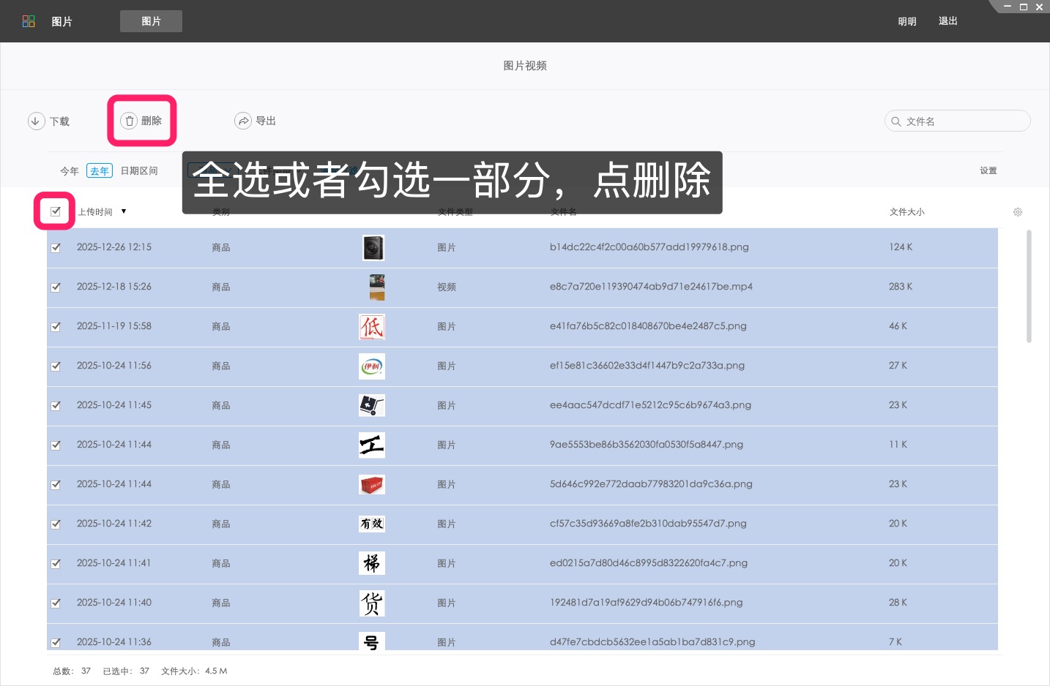
Task: Uncheck the 2025-12-26 12:15 row checkbox
Action: (x=56, y=248)
